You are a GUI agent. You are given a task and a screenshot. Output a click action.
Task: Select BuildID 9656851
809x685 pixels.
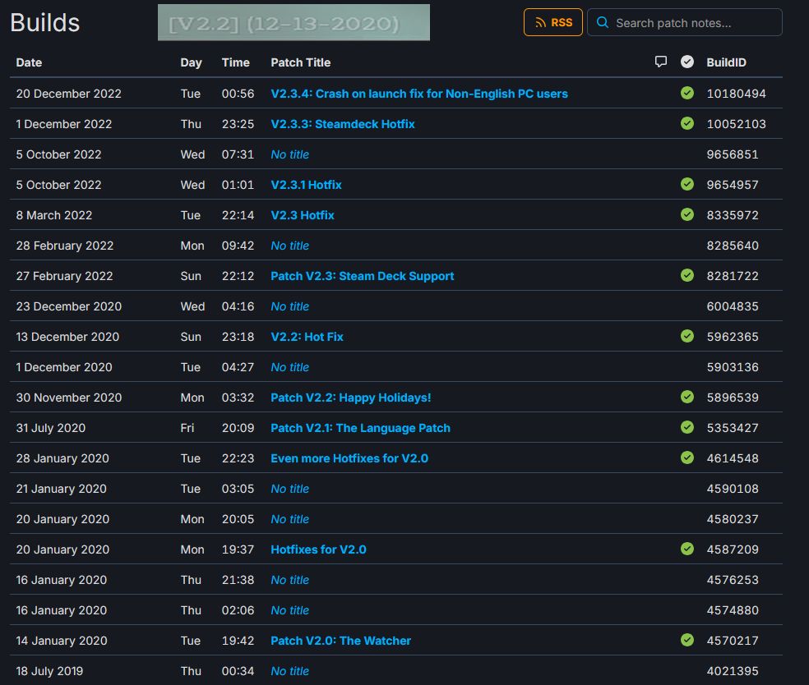coord(732,154)
